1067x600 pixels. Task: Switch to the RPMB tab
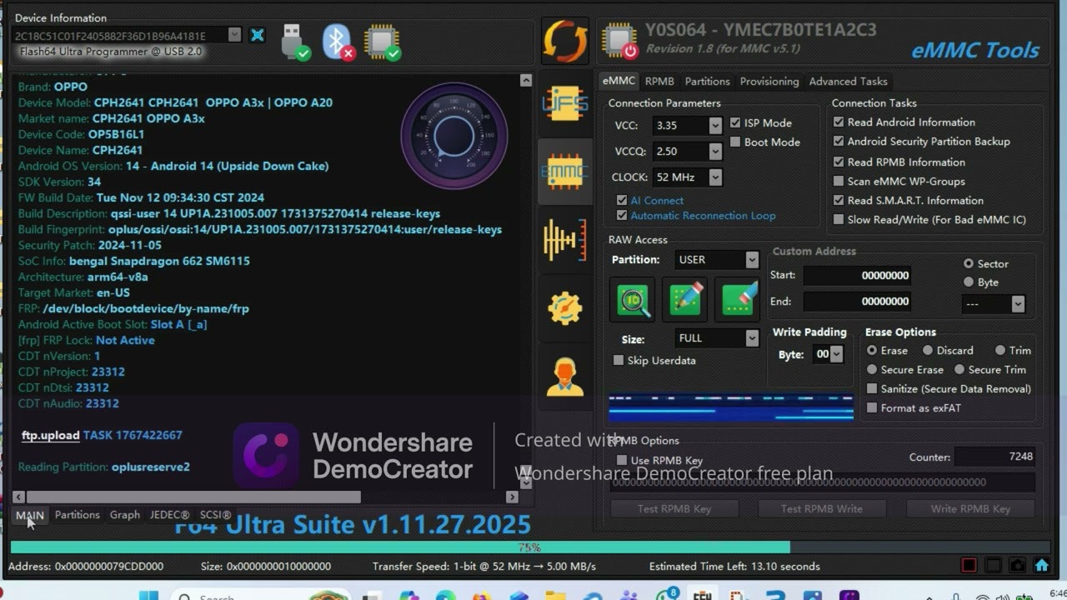(659, 81)
